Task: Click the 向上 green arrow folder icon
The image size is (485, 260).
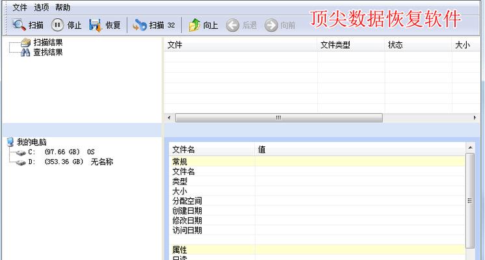Action: [x=194, y=25]
